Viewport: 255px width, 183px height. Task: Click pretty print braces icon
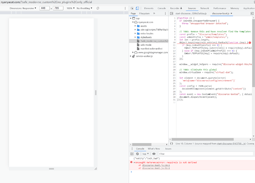(x=172, y=144)
